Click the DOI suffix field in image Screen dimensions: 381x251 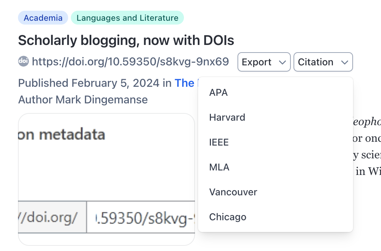pos(142,217)
